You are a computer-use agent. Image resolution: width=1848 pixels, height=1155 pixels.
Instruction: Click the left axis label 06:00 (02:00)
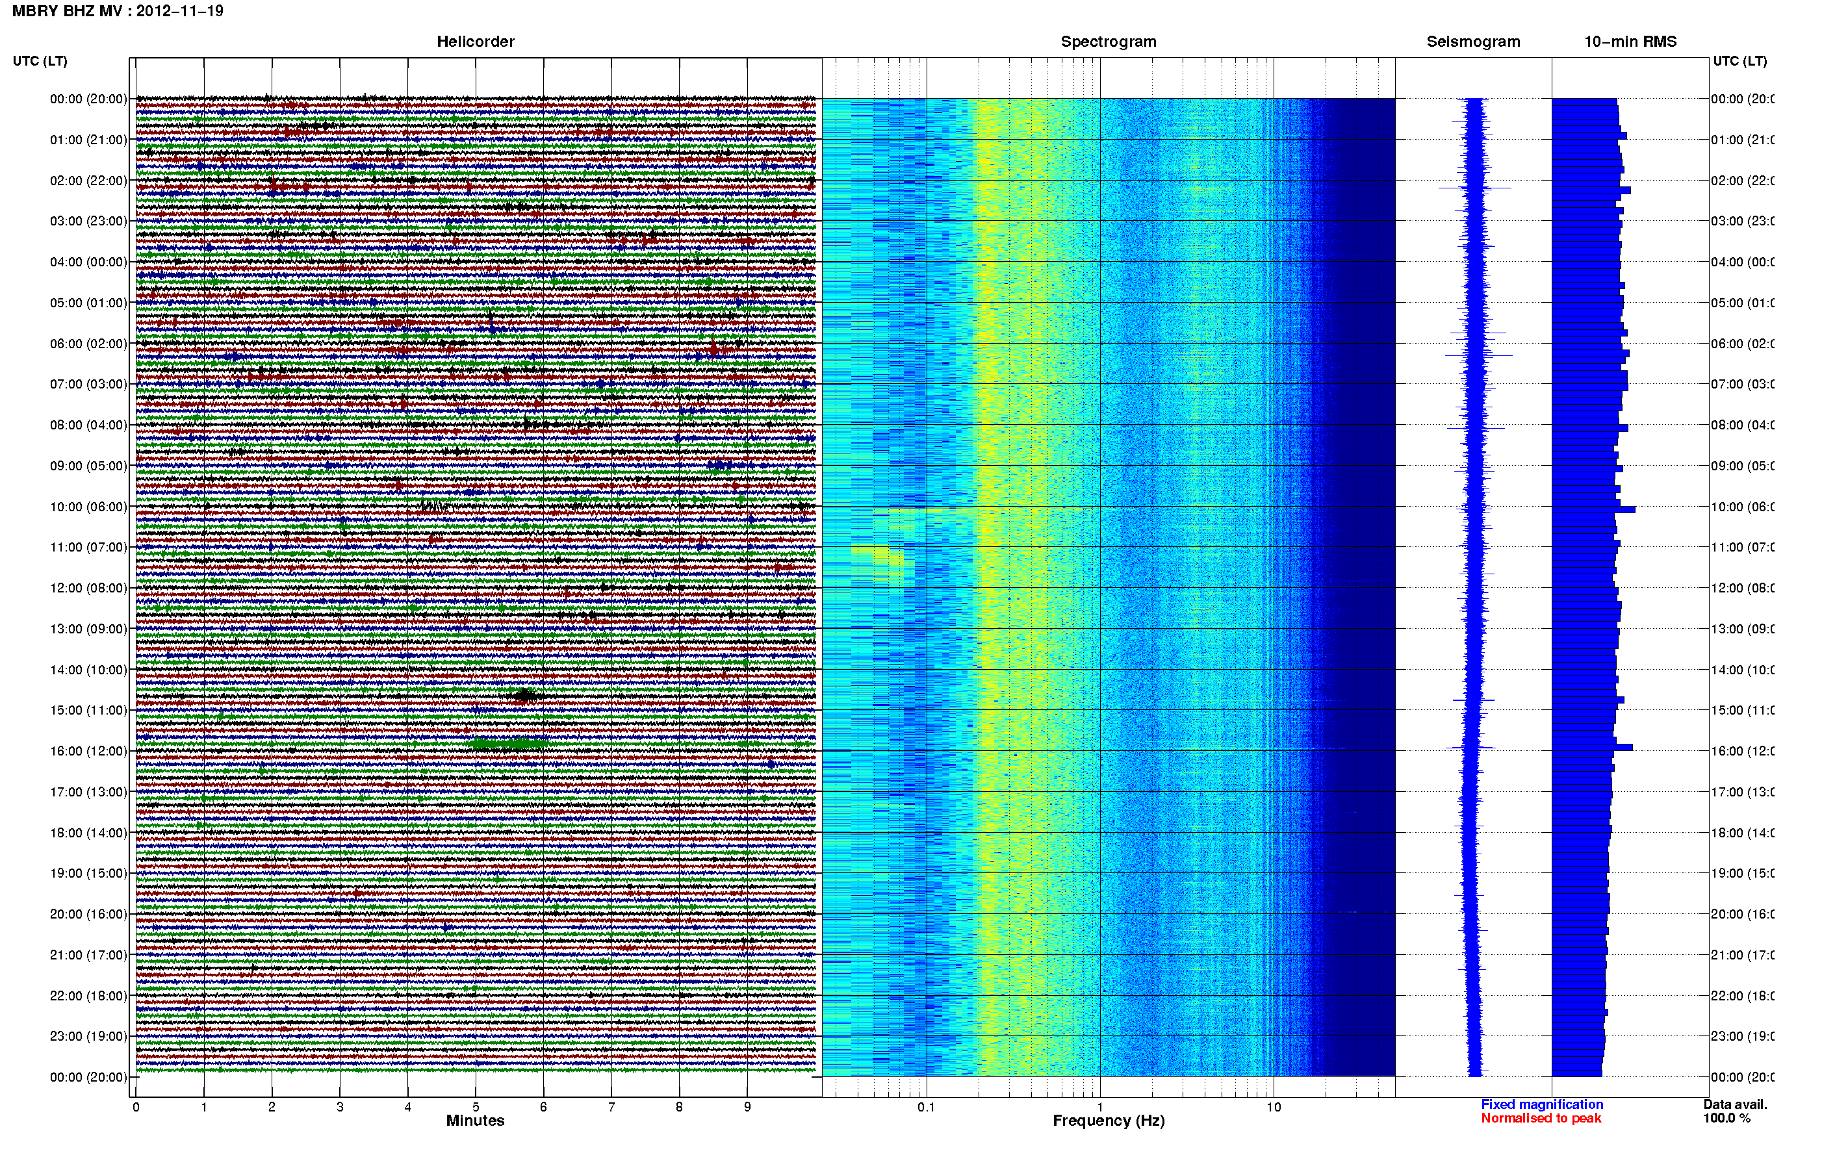[x=88, y=344]
